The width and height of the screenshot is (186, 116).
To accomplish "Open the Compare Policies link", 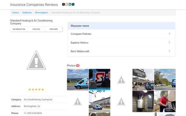I will pyautogui.click(x=81, y=34).
